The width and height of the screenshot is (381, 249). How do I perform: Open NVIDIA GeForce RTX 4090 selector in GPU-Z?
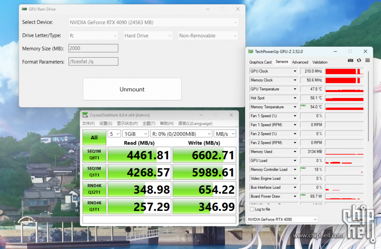tap(283, 219)
